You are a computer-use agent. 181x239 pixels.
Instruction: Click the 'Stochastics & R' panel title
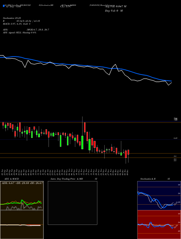tap(148, 179)
